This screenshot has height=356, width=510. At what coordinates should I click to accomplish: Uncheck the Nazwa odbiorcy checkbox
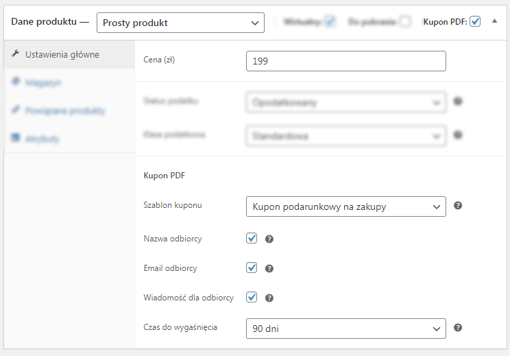tap(252, 238)
